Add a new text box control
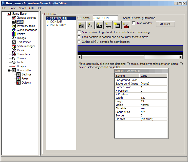 tap(99, 25)
